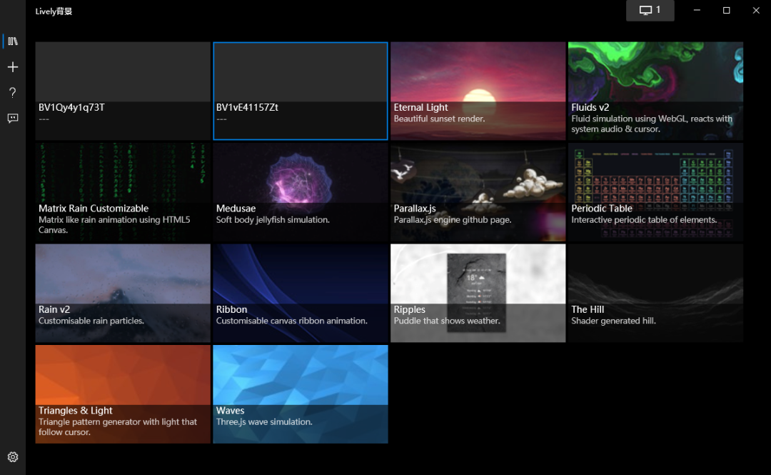Select the Waves simulation wallpaper
The height and width of the screenshot is (475, 771).
301,394
